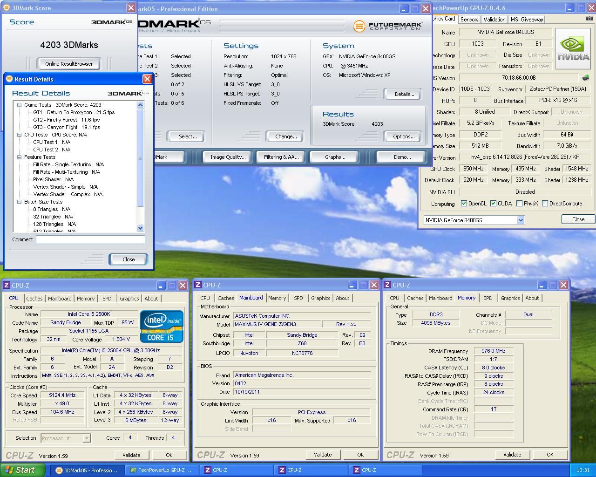Click the GPU-Z screenshot camera icon

[x=589, y=19]
